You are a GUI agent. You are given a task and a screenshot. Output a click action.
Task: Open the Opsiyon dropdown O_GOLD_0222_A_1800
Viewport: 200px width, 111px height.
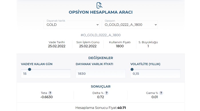point(130,25)
